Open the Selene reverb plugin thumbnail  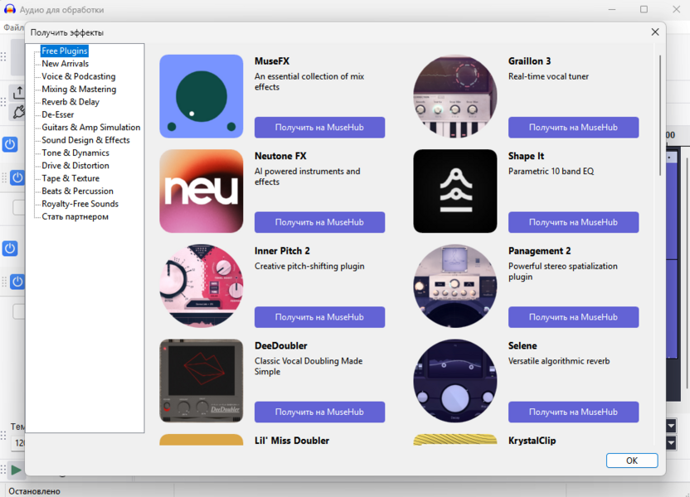(455, 381)
